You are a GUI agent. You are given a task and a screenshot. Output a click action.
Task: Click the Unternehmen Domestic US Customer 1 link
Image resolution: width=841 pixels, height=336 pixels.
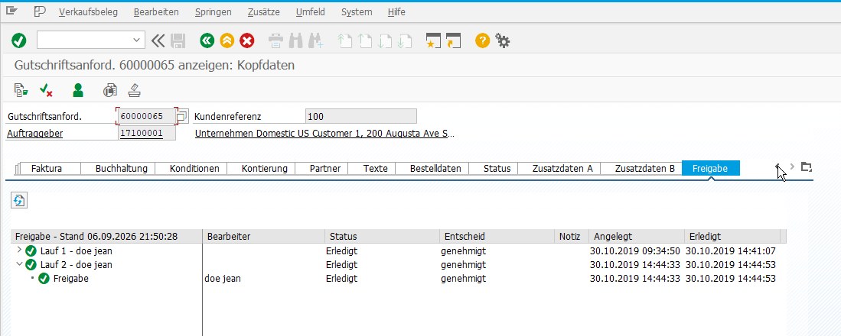324,133
